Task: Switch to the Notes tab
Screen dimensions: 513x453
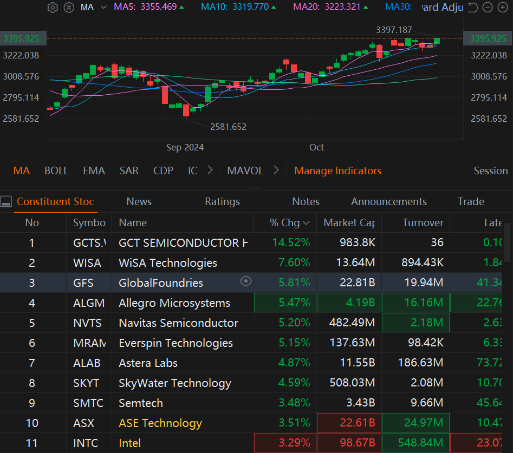Action: tap(306, 201)
